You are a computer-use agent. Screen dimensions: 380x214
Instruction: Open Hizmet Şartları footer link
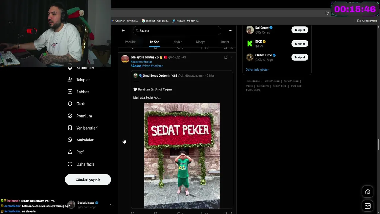click(253, 81)
